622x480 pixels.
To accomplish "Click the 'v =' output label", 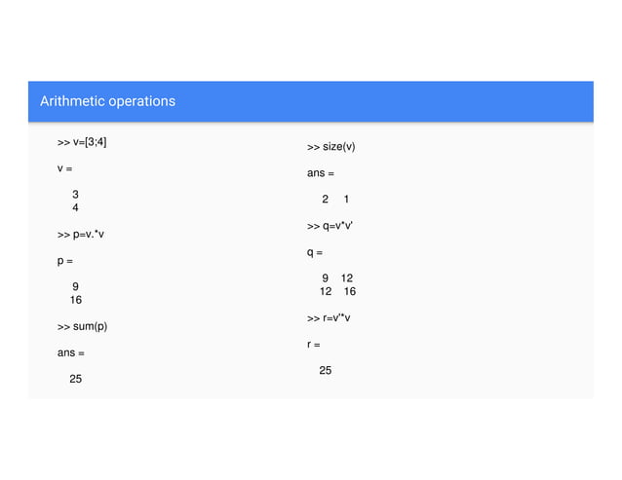I will (64, 168).
